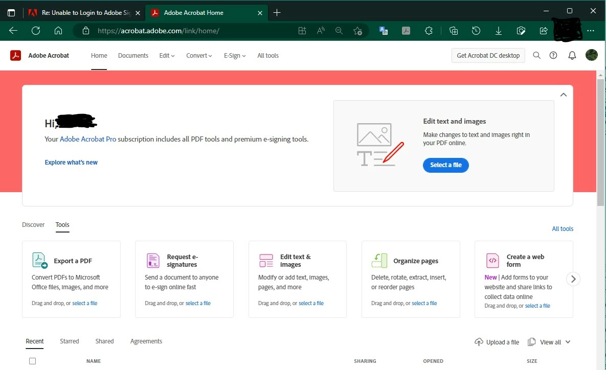Open the help question mark icon

click(x=553, y=56)
